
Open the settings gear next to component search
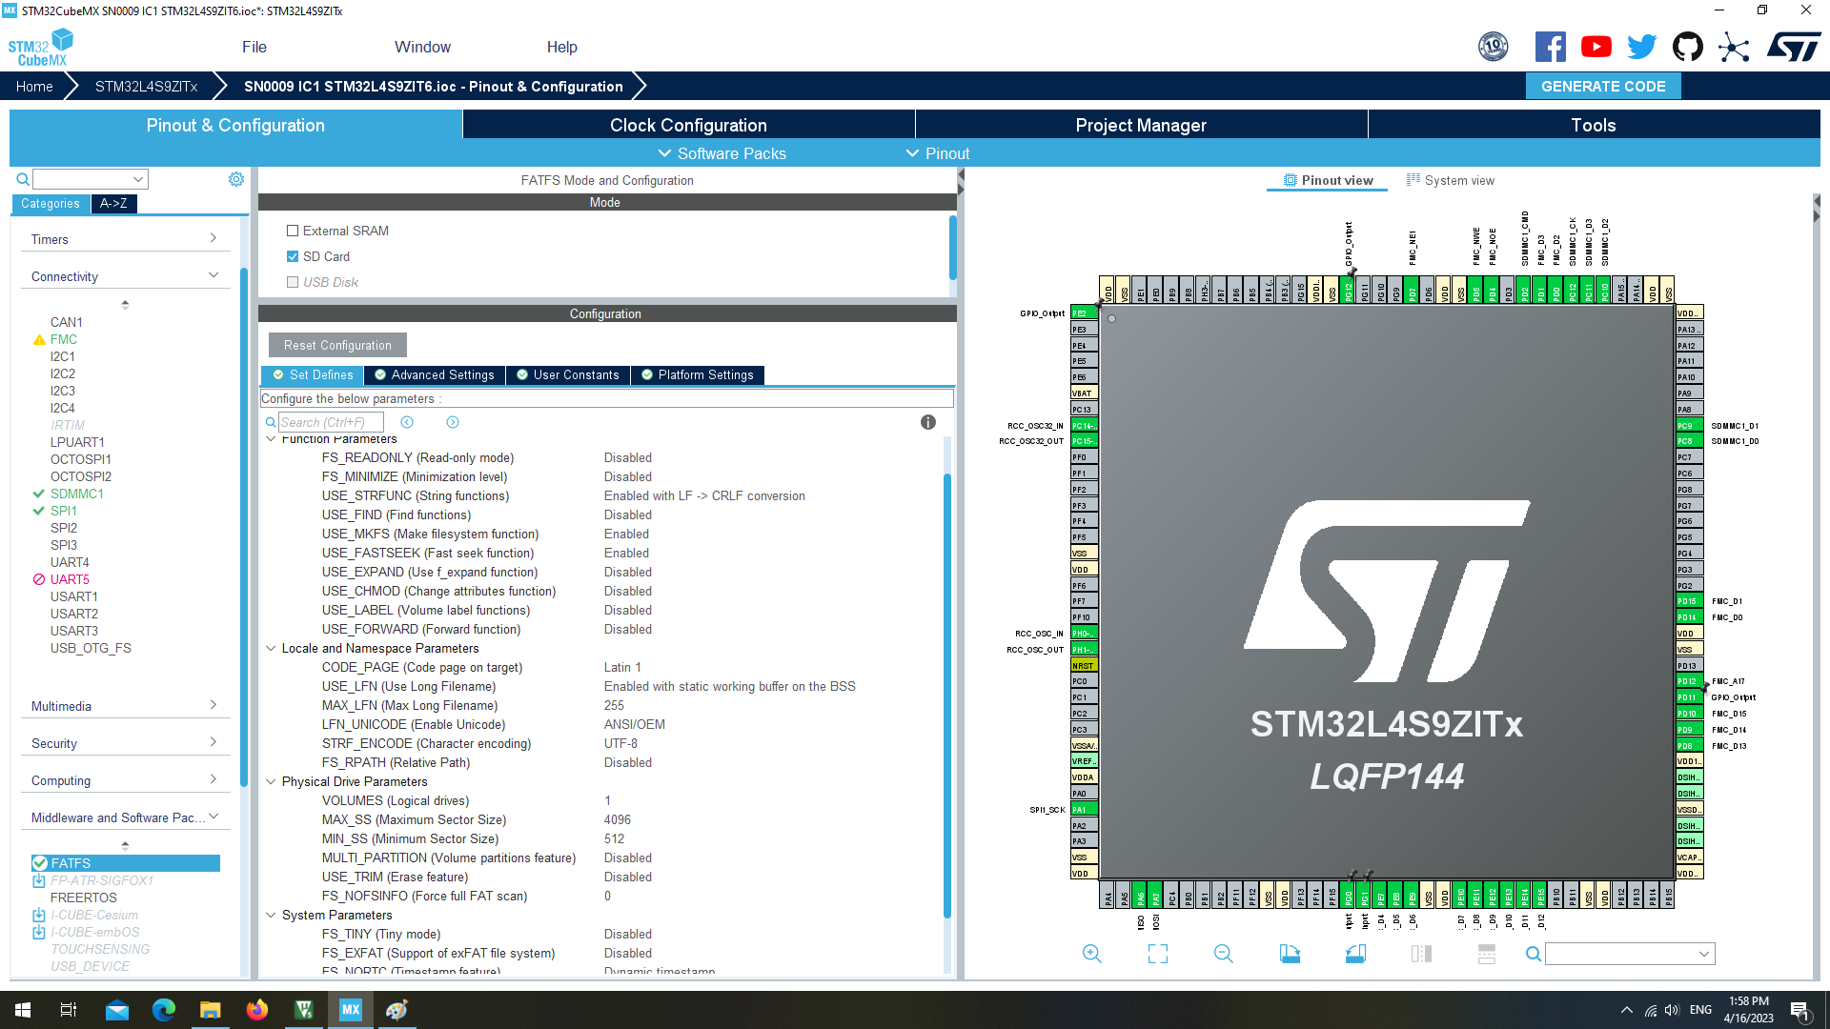pyautogui.click(x=235, y=178)
